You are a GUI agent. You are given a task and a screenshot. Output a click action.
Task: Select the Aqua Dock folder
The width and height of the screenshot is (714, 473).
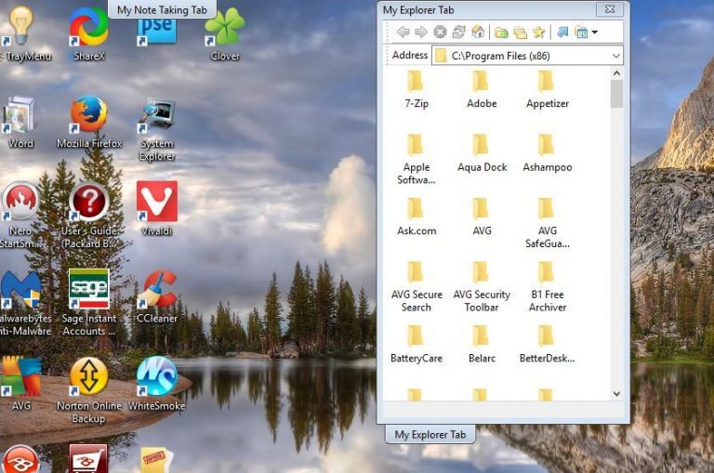[482, 154]
